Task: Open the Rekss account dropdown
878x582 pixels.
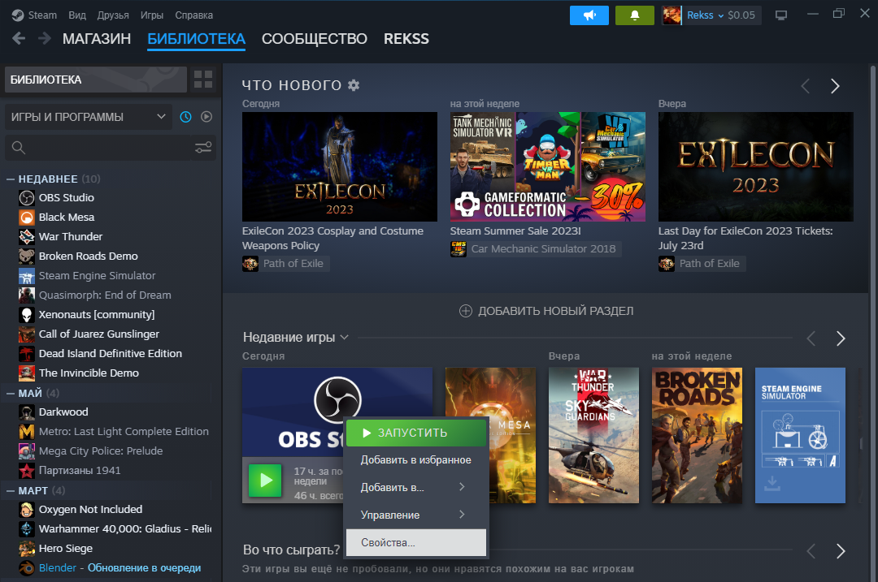Action: coord(706,15)
